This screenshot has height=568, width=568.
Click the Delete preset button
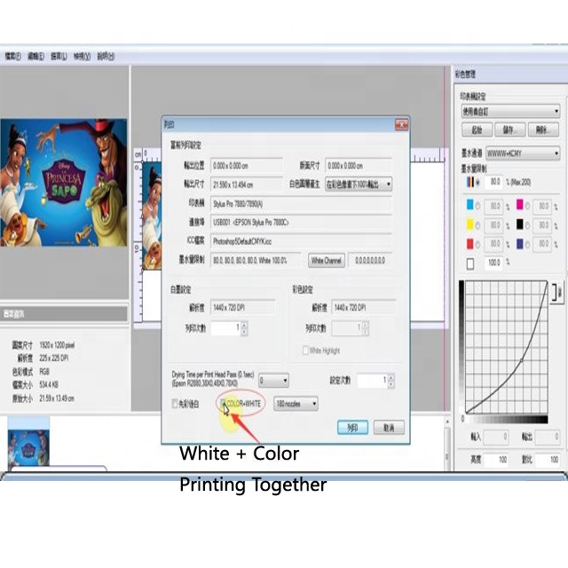543,130
